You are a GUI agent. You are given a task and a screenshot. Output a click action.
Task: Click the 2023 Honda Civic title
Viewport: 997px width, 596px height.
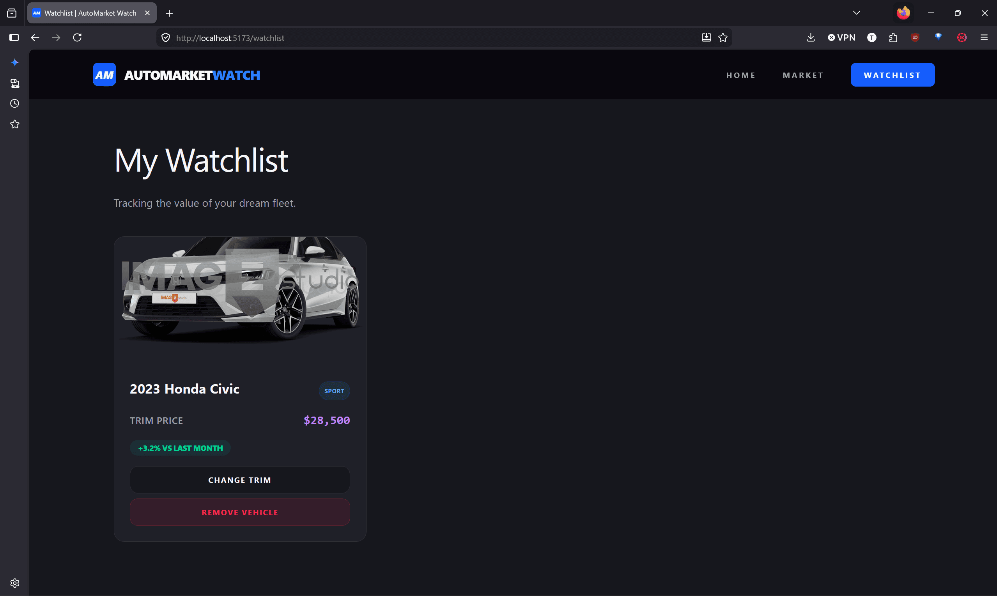(185, 389)
